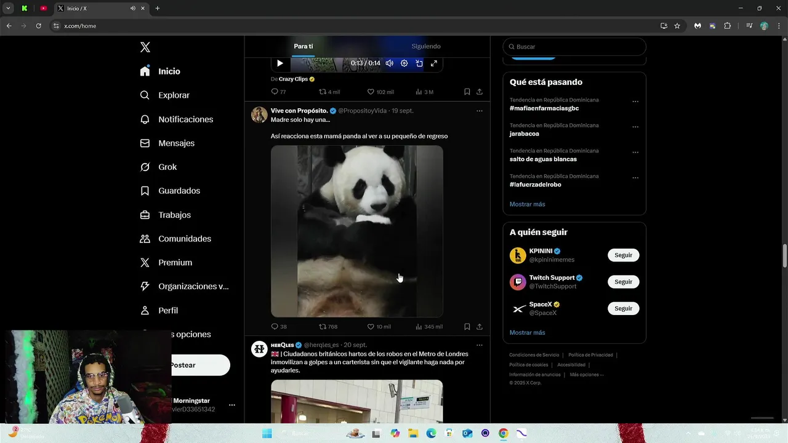Share the panda post
Image resolution: width=788 pixels, height=443 pixels.
[480, 327]
